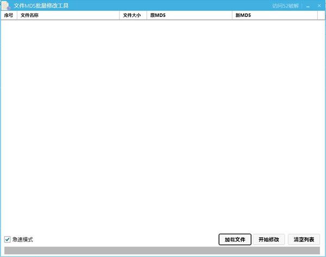Toggle the 急速模式 checkbox

[x=7, y=239]
